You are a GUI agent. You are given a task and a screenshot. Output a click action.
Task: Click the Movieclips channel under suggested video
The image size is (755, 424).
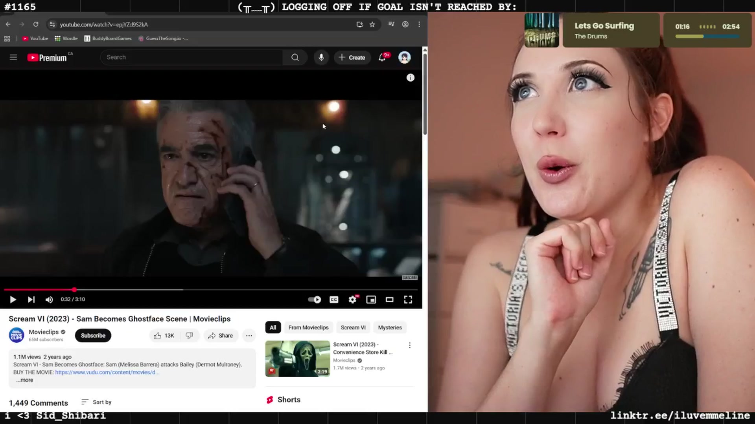[344, 360]
